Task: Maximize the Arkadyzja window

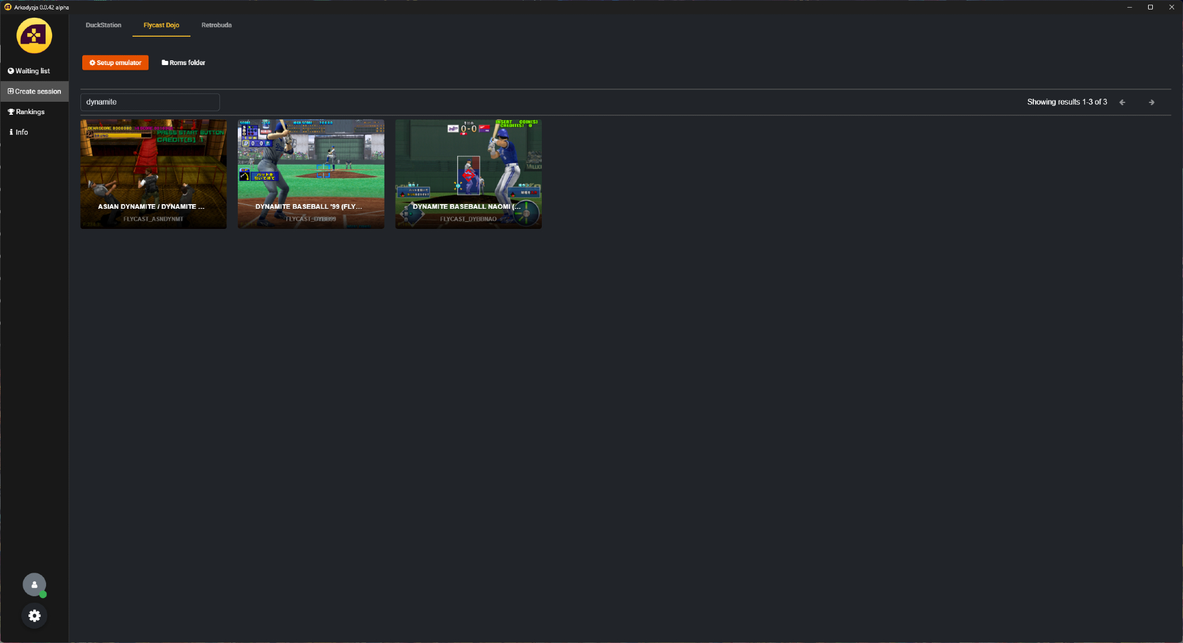Action: coord(1150,7)
